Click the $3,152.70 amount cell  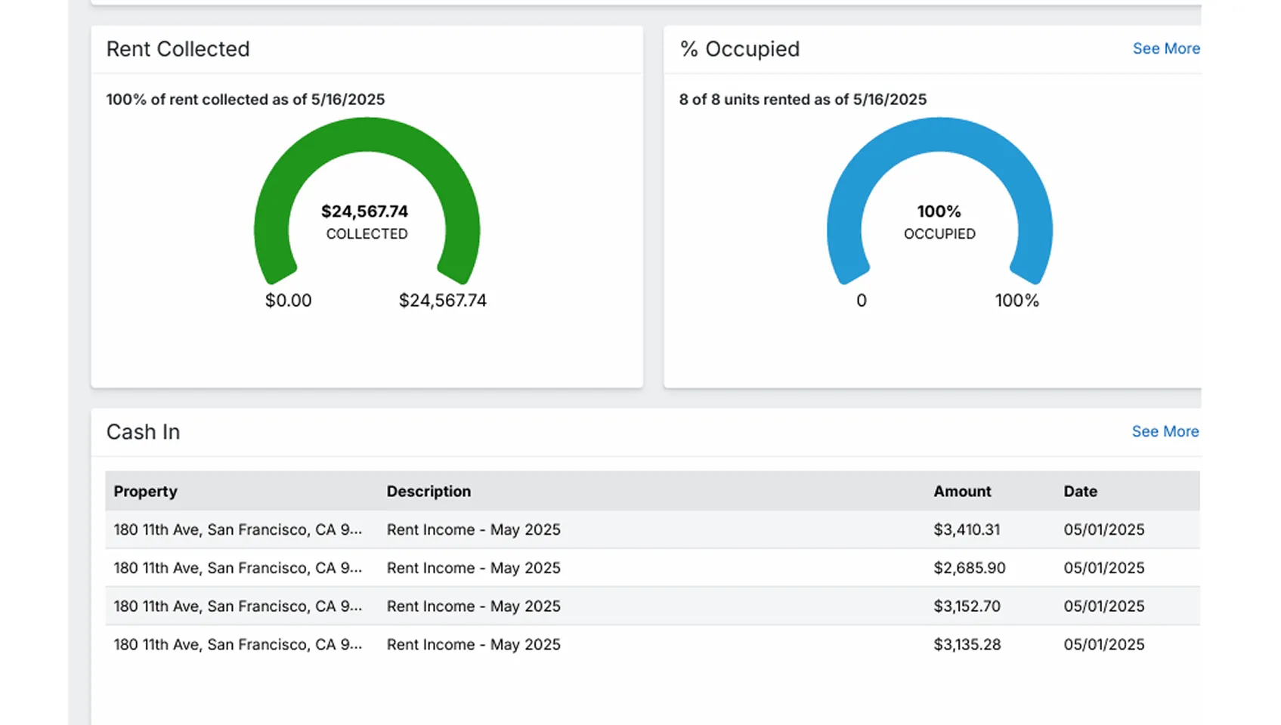tap(967, 606)
